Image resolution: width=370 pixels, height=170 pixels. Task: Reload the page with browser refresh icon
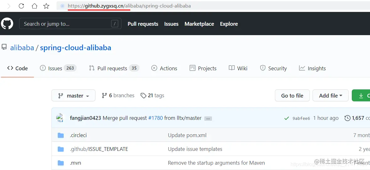pos(21,6)
